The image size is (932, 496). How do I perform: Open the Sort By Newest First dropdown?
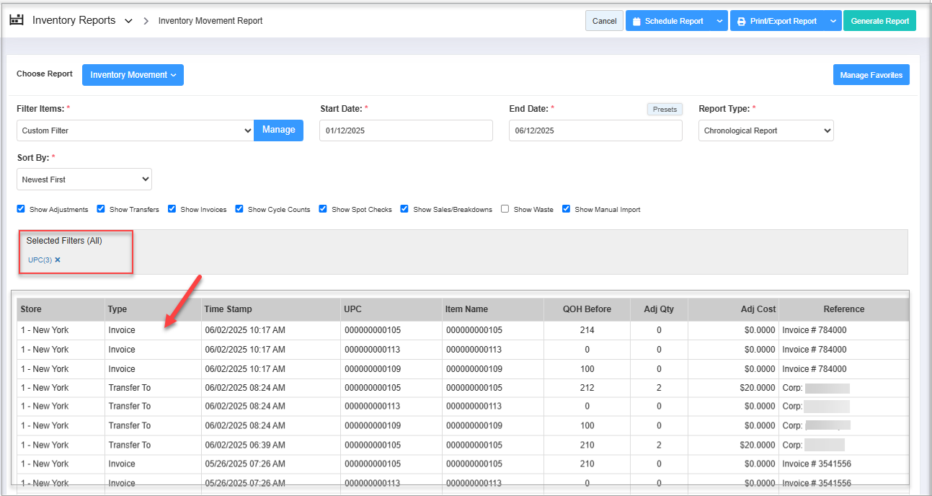tap(84, 180)
